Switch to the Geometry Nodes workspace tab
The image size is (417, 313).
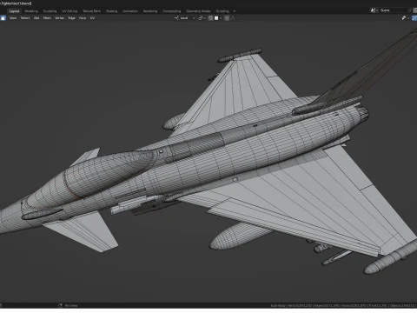[x=198, y=11]
